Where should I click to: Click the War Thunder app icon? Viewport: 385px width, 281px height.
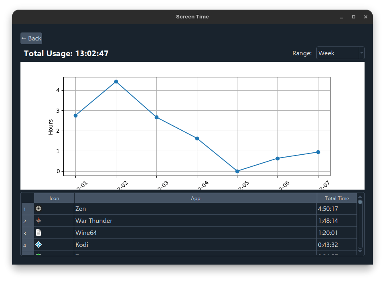coord(38,220)
